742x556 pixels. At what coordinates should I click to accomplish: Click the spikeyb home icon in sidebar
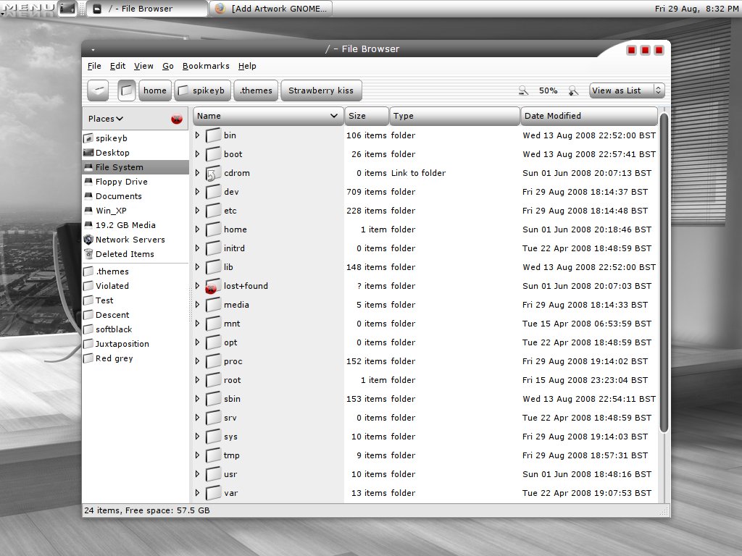click(88, 138)
